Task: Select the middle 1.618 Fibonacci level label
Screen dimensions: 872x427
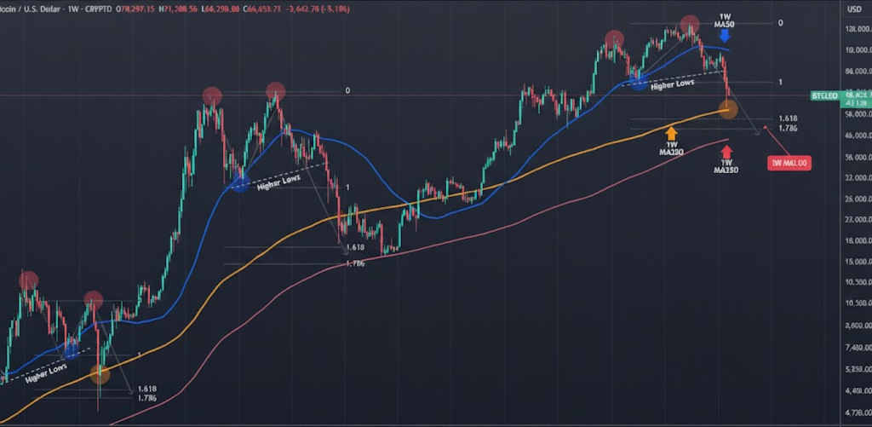Action: tap(356, 247)
